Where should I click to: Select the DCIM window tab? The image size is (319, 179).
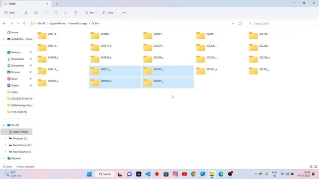point(26,3)
